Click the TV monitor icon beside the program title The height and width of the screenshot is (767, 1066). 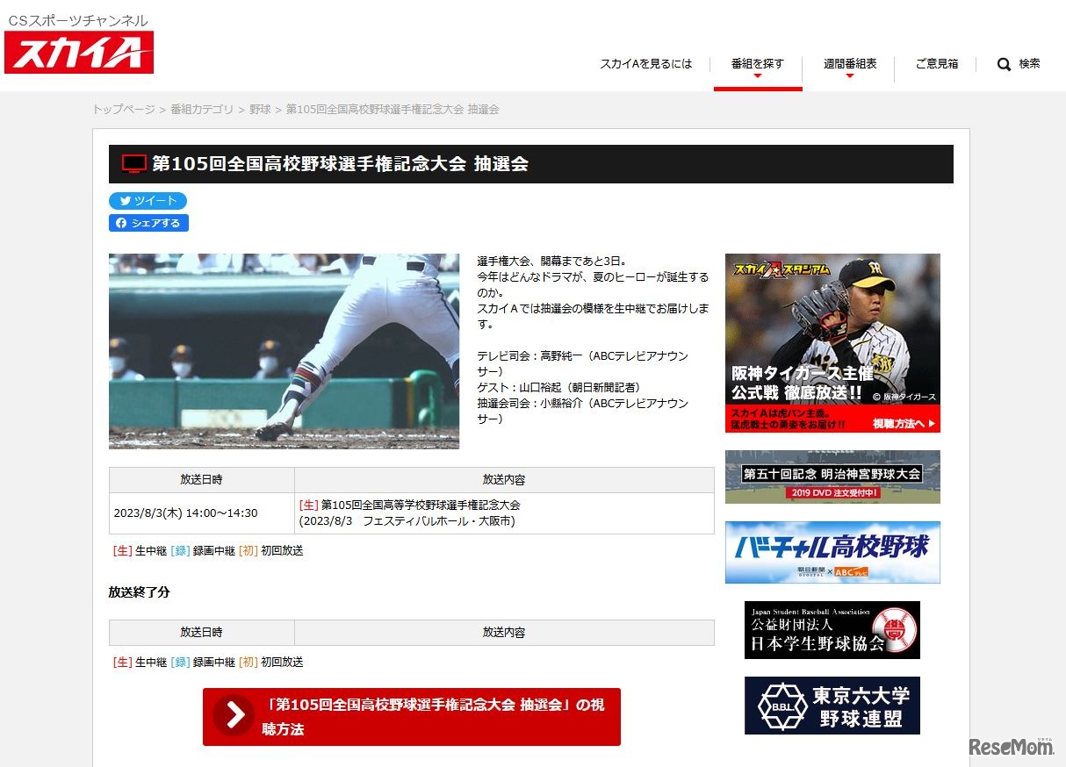[x=132, y=163]
